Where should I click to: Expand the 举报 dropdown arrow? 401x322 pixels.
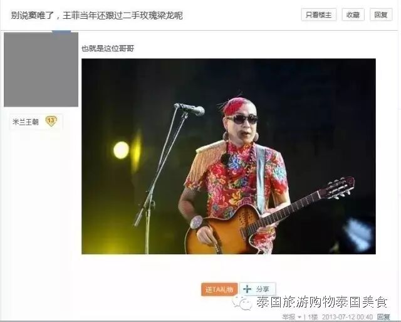click(299, 318)
